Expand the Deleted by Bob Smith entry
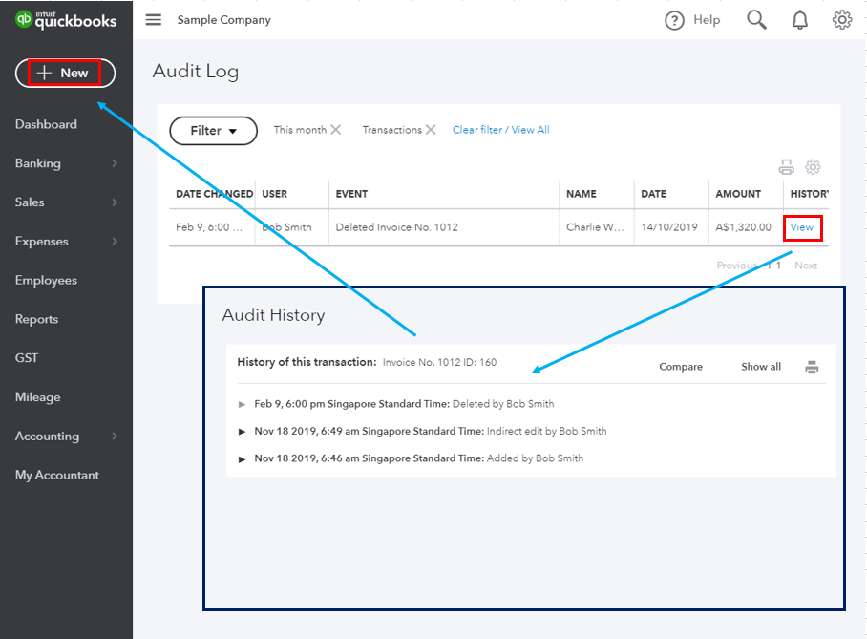The image size is (867, 639). (x=243, y=404)
